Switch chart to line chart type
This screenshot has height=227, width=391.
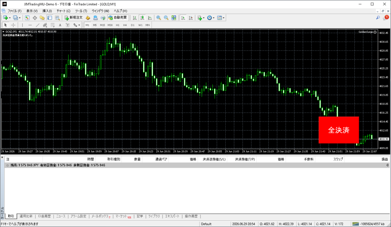tap(150, 18)
